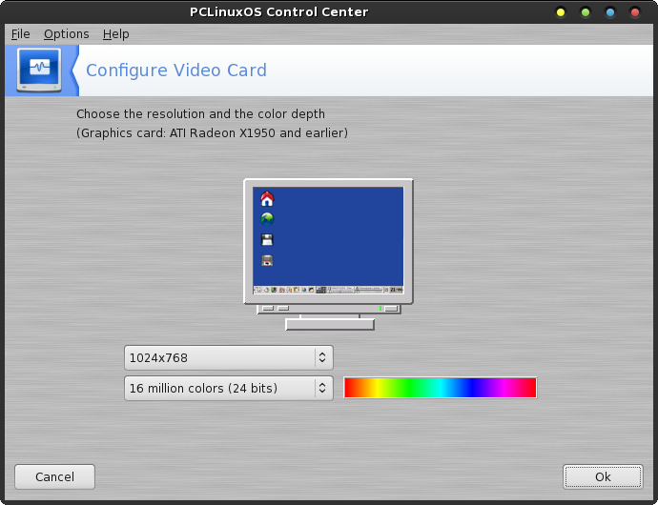The width and height of the screenshot is (658, 505).
Task: Click the monitor preview image
Action: point(329,254)
